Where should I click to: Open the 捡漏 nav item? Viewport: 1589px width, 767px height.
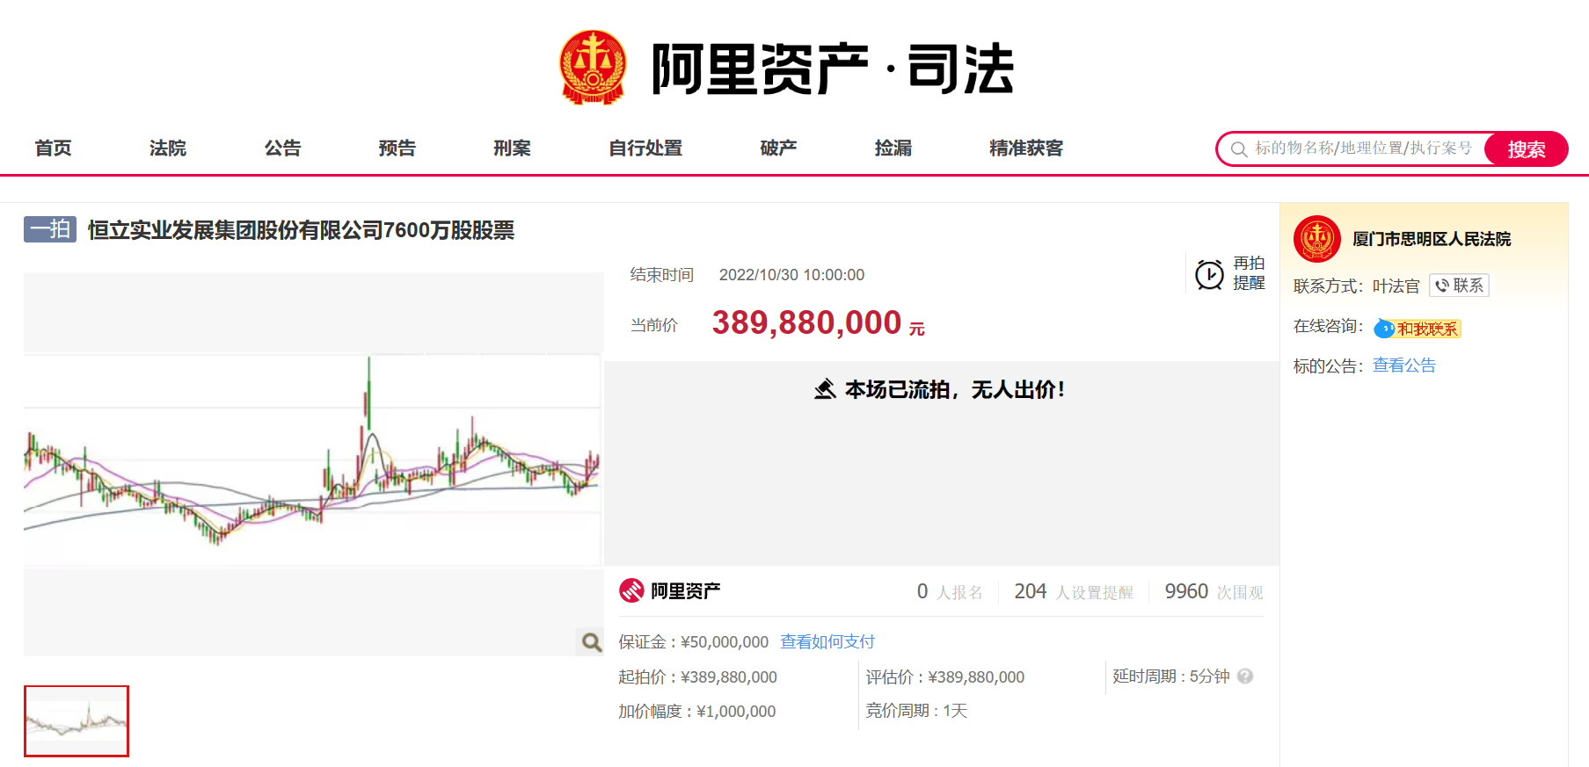click(x=893, y=148)
